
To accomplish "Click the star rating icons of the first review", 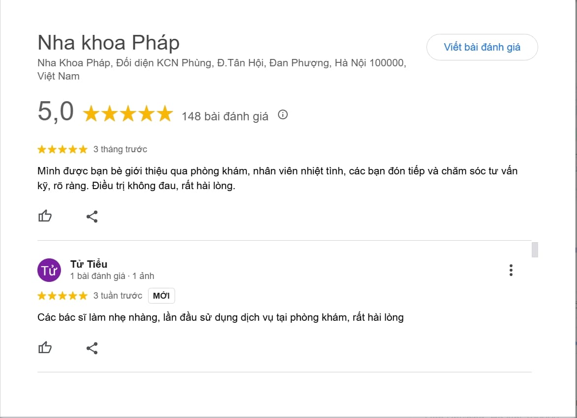I will (62, 149).
